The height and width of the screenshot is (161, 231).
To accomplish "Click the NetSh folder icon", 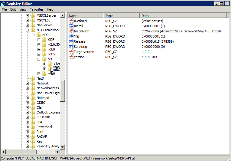I will (33, 78).
